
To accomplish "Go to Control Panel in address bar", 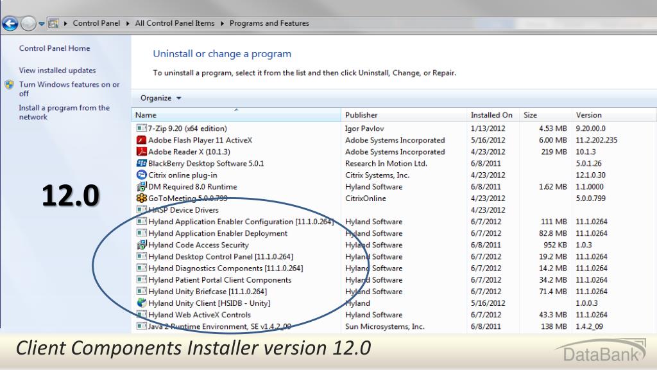I will point(96,24).
